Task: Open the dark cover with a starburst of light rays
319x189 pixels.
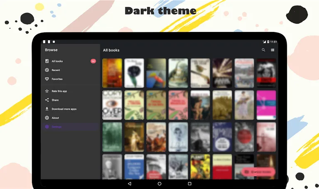Action: point(222,73)
